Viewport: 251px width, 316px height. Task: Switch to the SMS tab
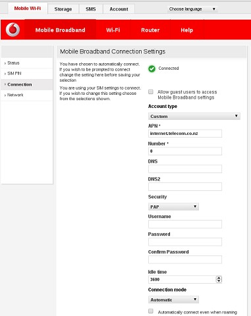[91, 9]
